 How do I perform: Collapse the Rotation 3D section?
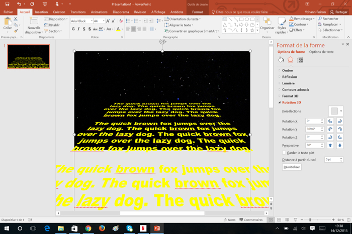(x=291, y=102)
